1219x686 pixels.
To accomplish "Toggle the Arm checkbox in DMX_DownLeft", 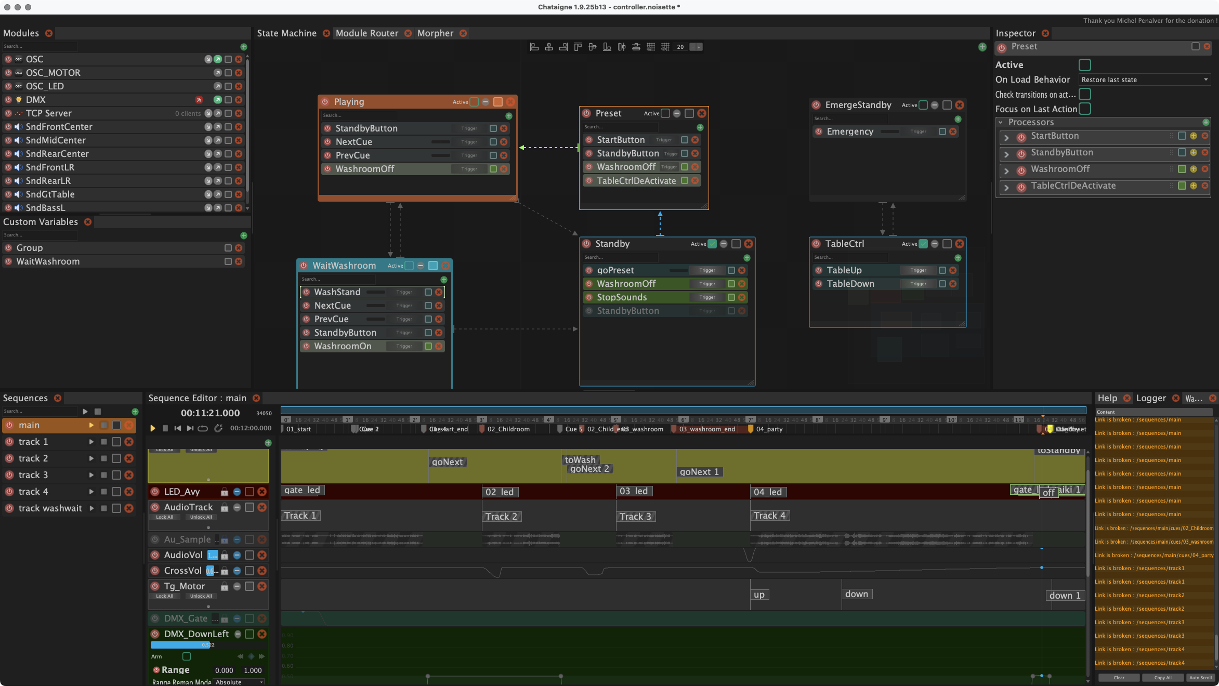I will [x=187, y=656].
